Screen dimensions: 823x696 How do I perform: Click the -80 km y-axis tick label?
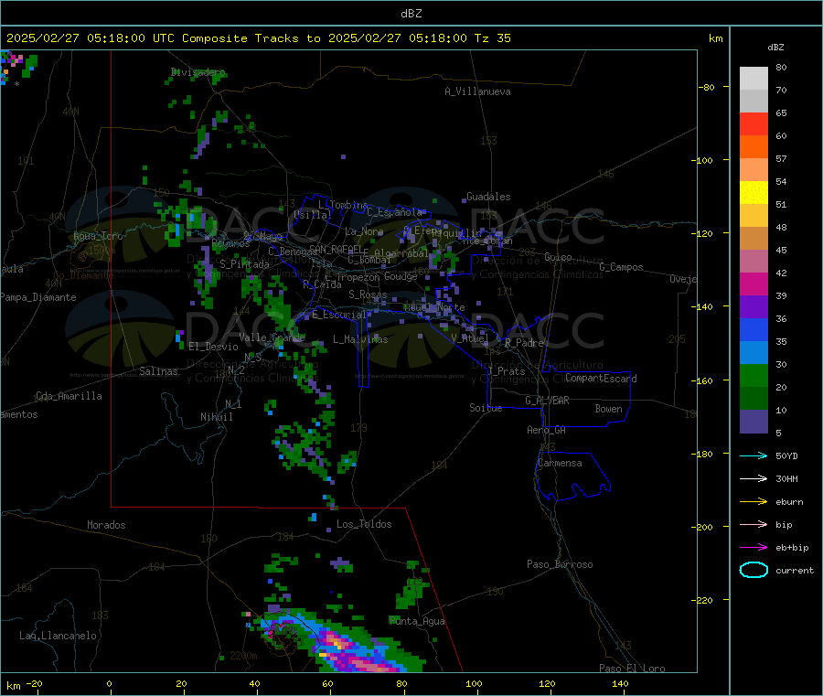tap(706, 87)
